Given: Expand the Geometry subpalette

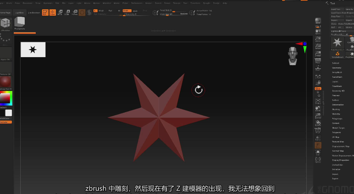Looking at the screenshot, I should (336, 68).
